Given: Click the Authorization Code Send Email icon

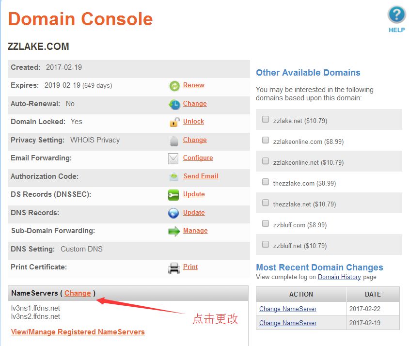Looking at the screenshot, I should [x=174, y=177].
